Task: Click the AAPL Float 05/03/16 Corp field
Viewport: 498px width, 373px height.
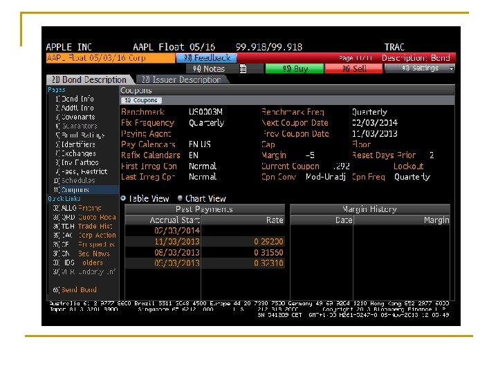Action: click(111, 58)
